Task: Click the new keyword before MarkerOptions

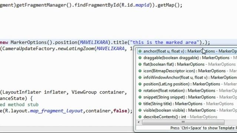Action: (4, 42)
